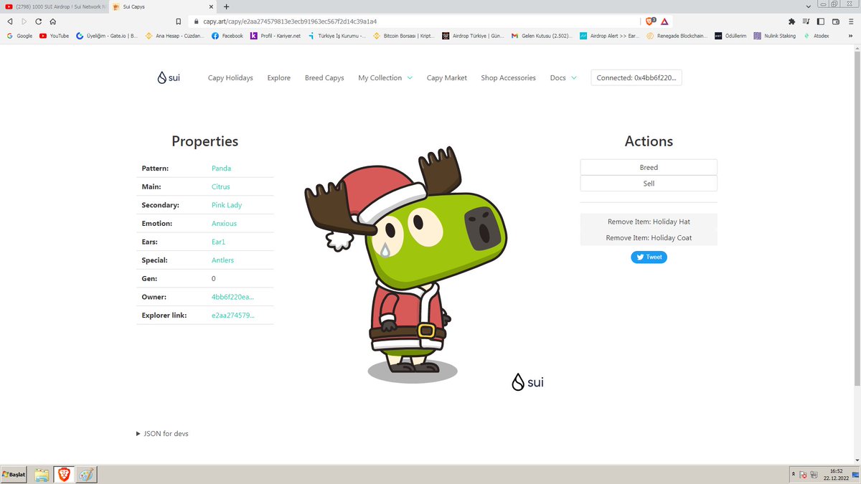
Task: Open Brave from the taskbar
Action: pyautogui.click(x=64, y=474)
